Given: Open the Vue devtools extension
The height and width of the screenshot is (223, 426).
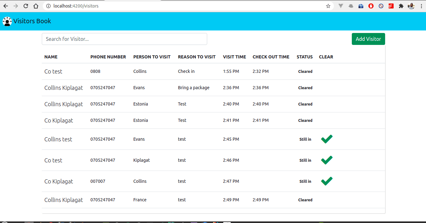Looking at the screenshot, I should pos(341,6).
